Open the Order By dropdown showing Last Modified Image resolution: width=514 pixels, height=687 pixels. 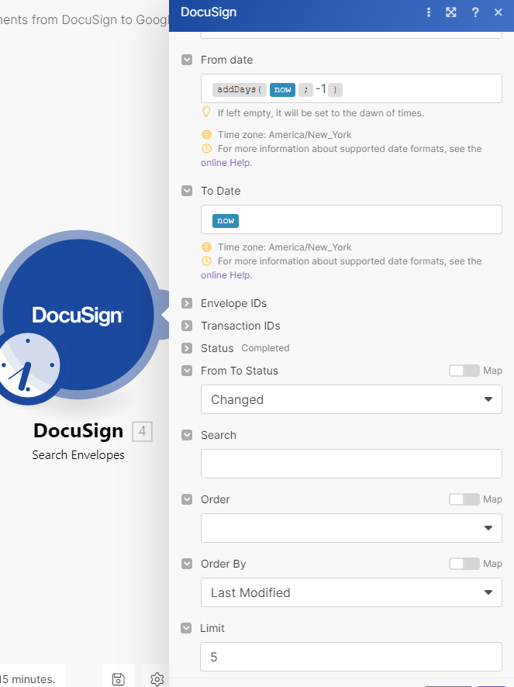[x=351, y=593]
